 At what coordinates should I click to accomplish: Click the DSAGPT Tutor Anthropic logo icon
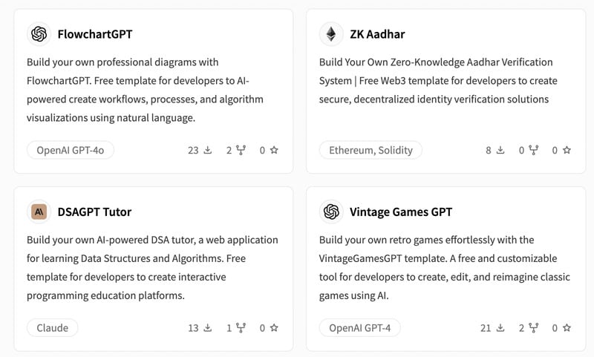pos(39,212)
